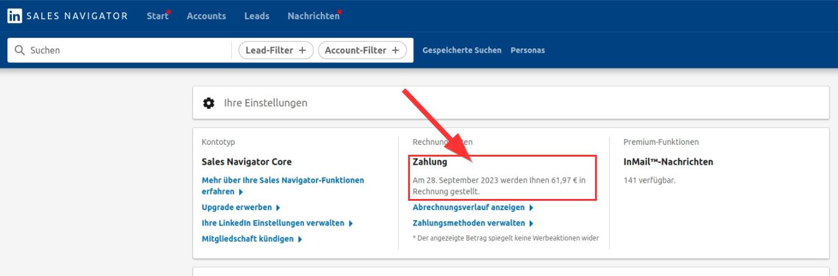
Task: Open the Account-Filter button
Action: pos(362,50)
